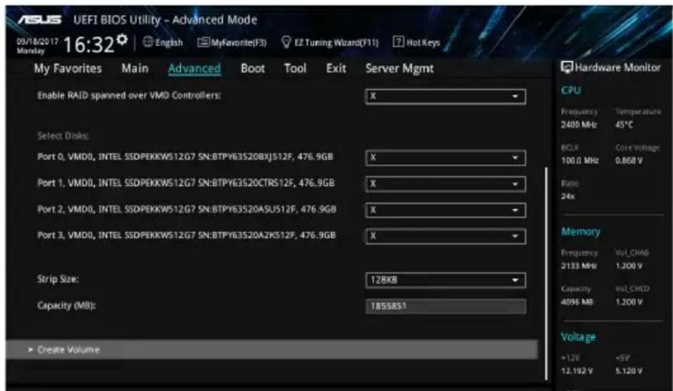Click the Capacity (MB) value field
Image resolution: width=673 pixels, height=391 pixels.
[446, 306]
